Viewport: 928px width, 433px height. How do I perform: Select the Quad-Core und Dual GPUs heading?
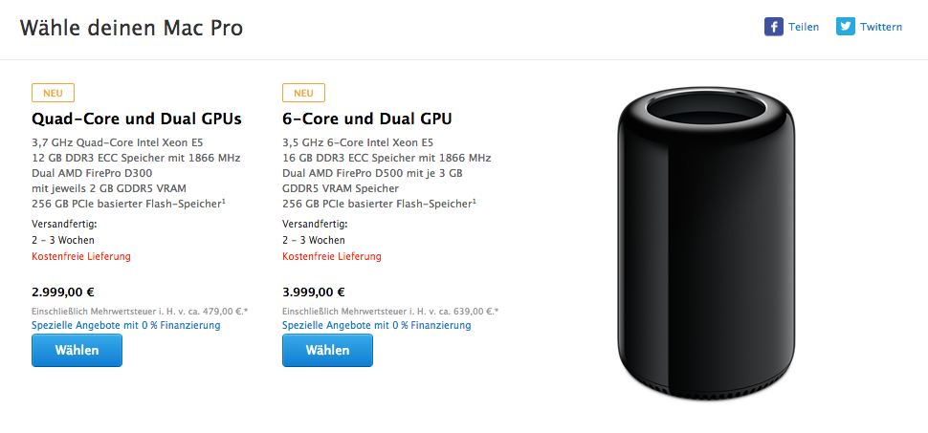click(x=136, y=119)
